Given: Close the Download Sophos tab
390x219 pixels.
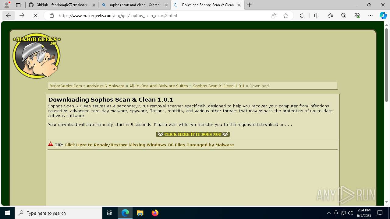Looking at the screenshot, I should [x=239, y=5].
